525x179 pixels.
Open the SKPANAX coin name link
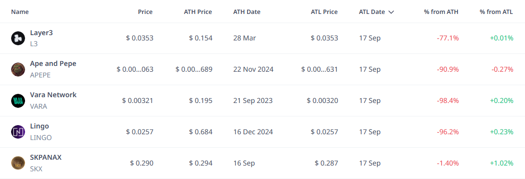pyautogui.click(x=46, y=157)
